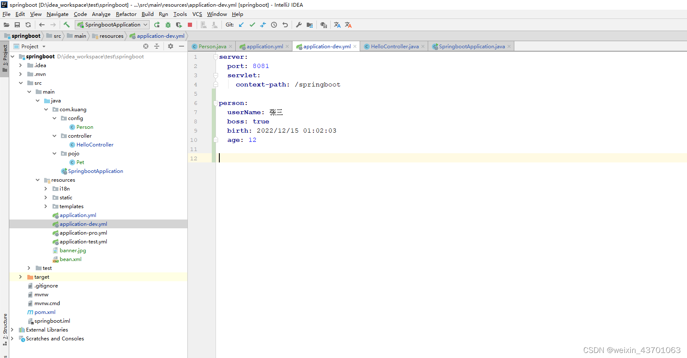Collapse the com.kuang package
This screenshot has height=358, width=687.
pos(46,109)
